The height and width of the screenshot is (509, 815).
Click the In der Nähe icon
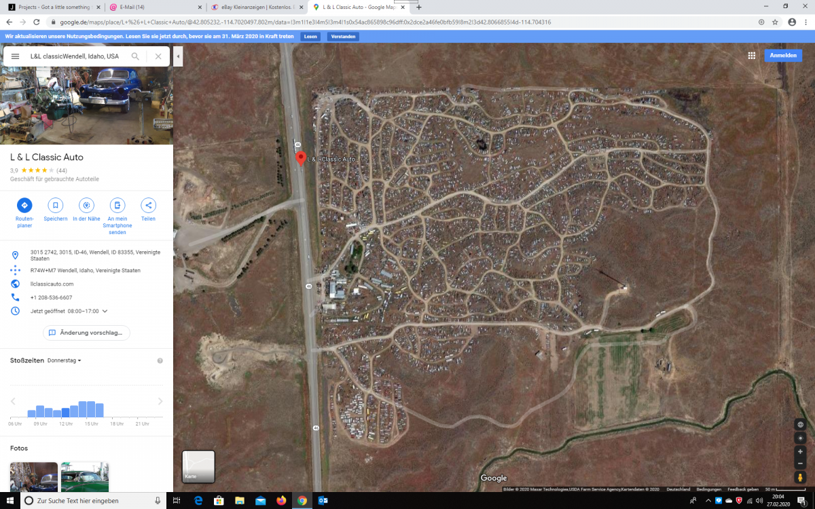click(x=86, y=205)
